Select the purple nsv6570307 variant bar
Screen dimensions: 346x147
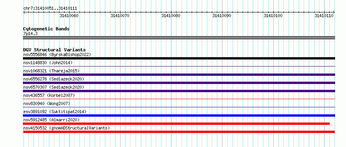click(179, 91)
